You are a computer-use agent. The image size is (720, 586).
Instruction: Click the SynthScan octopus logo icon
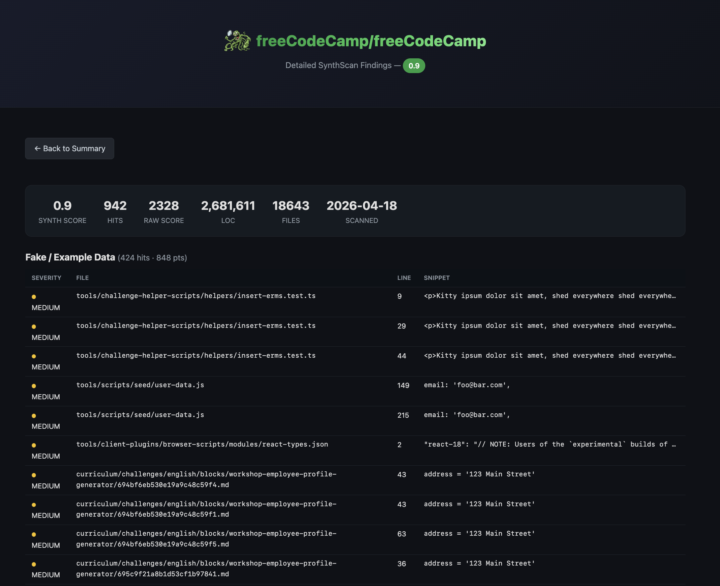237,41
